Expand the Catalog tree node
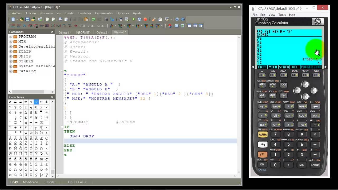The width and height of the screenshot is (338, 190). tap(11, 71)
